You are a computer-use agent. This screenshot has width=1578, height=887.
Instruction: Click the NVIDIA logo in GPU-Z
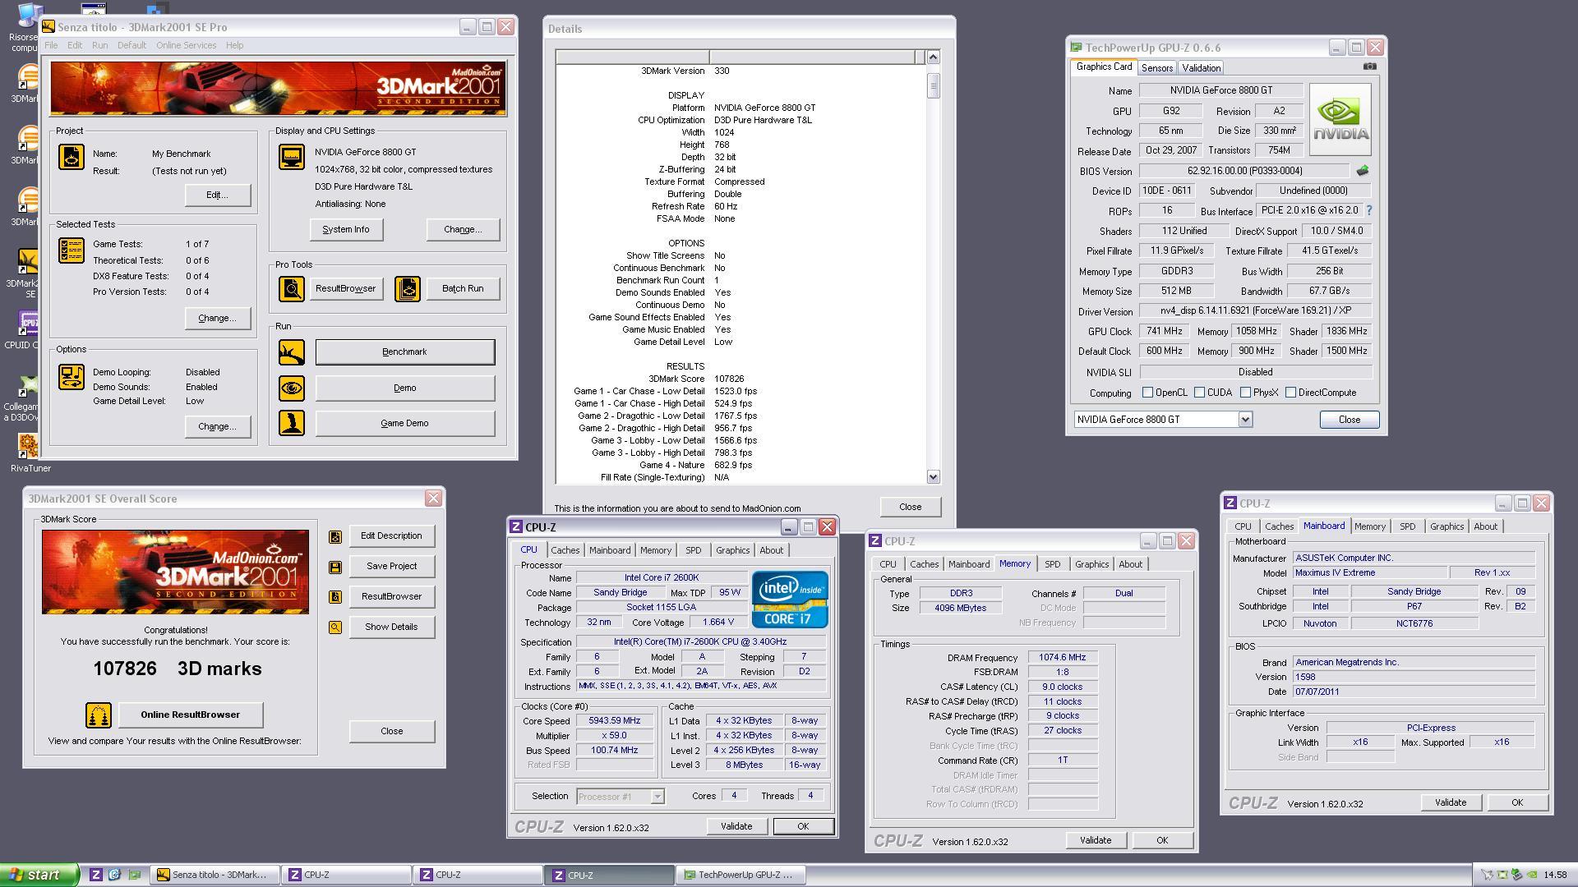(x=1340, y=119)
